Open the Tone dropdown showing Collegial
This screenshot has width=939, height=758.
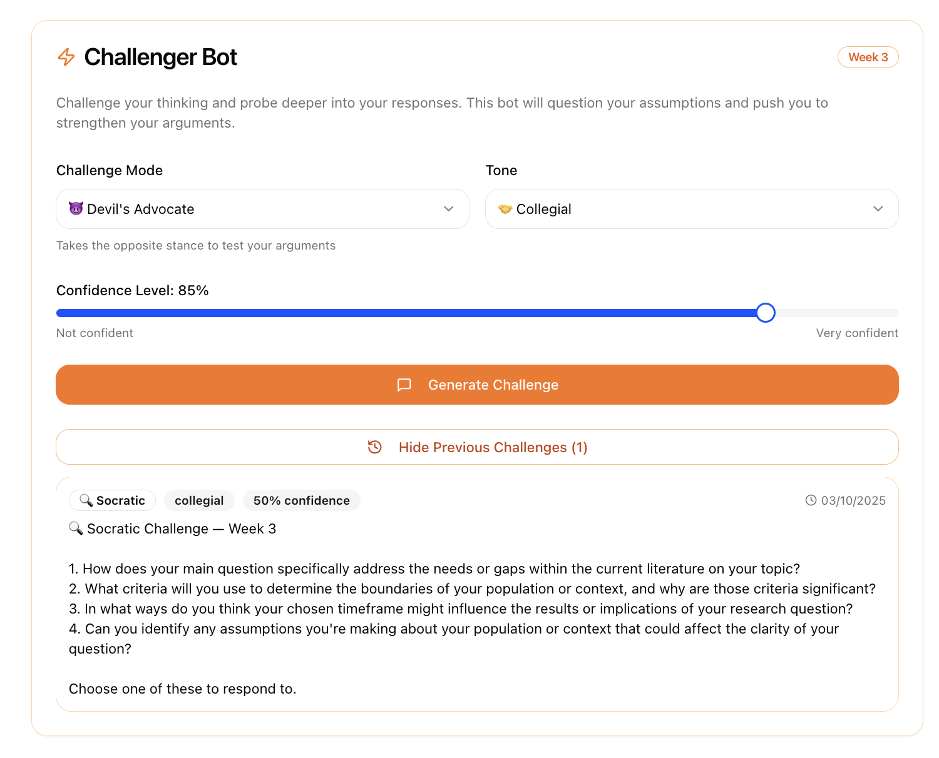tap(692, 209)
